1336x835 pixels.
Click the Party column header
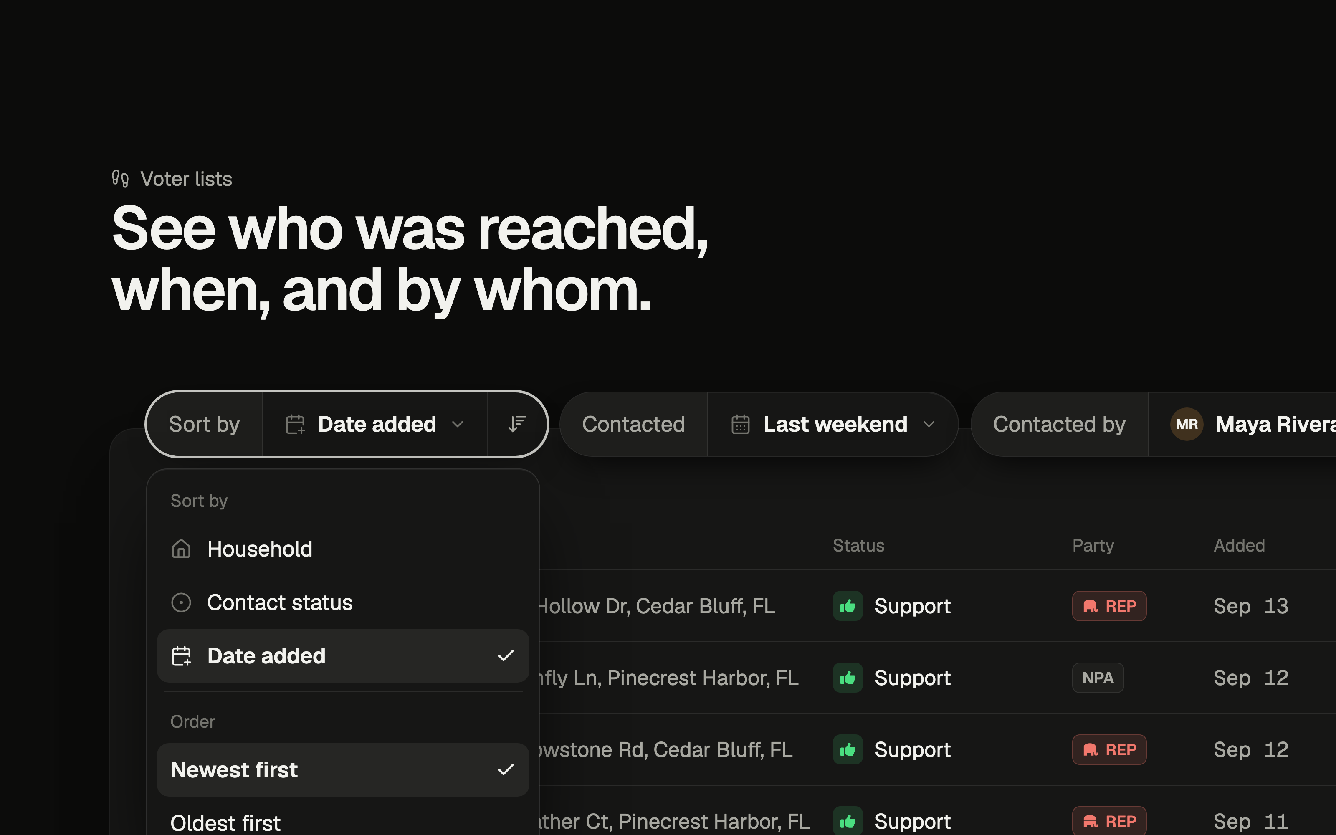(x=1093, y=546)
